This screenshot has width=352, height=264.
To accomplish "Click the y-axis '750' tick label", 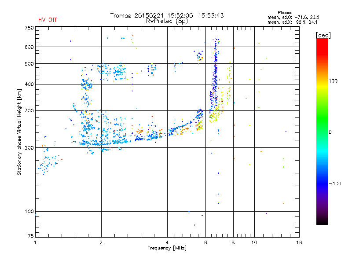I will point(29,28).
